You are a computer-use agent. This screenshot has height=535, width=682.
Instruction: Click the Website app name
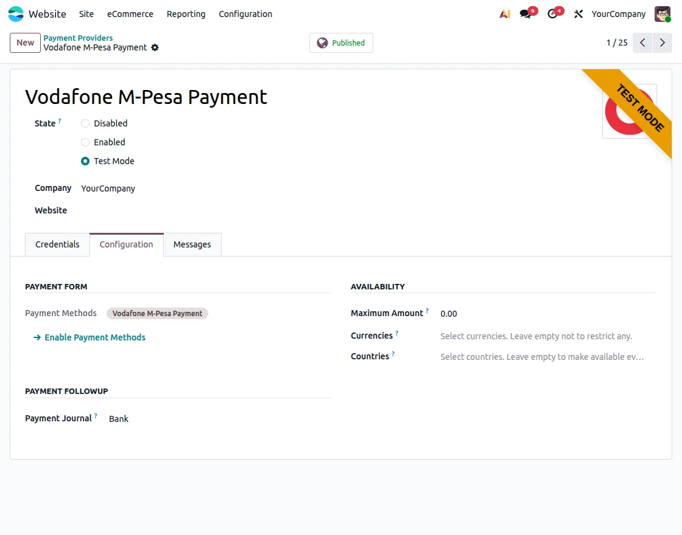[47, 14]
